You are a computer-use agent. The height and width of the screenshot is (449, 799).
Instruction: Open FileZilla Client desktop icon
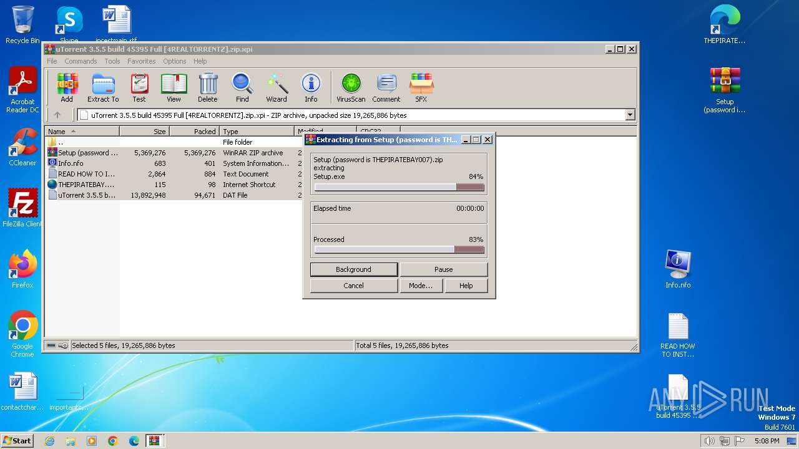(x=22, y=208)
